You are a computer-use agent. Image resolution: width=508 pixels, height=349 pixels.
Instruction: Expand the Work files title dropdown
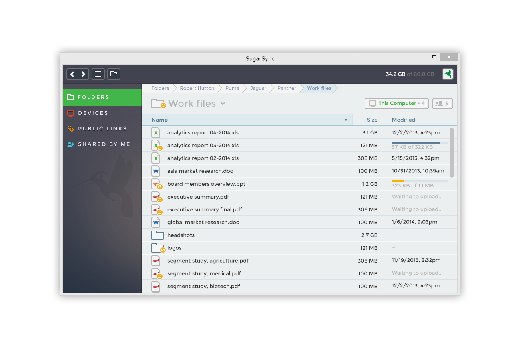point(223,103)
